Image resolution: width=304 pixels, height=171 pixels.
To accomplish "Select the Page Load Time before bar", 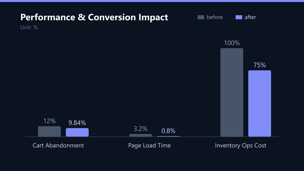I will point(141,135).
